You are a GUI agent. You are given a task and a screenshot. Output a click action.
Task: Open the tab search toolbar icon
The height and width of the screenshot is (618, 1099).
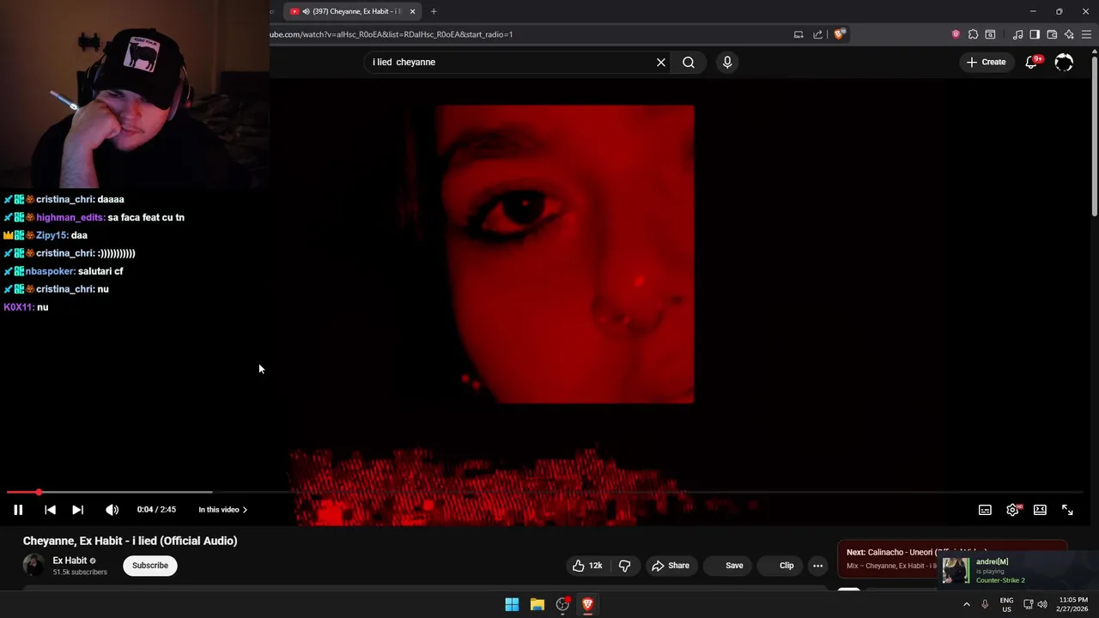[x=990, y=34]
